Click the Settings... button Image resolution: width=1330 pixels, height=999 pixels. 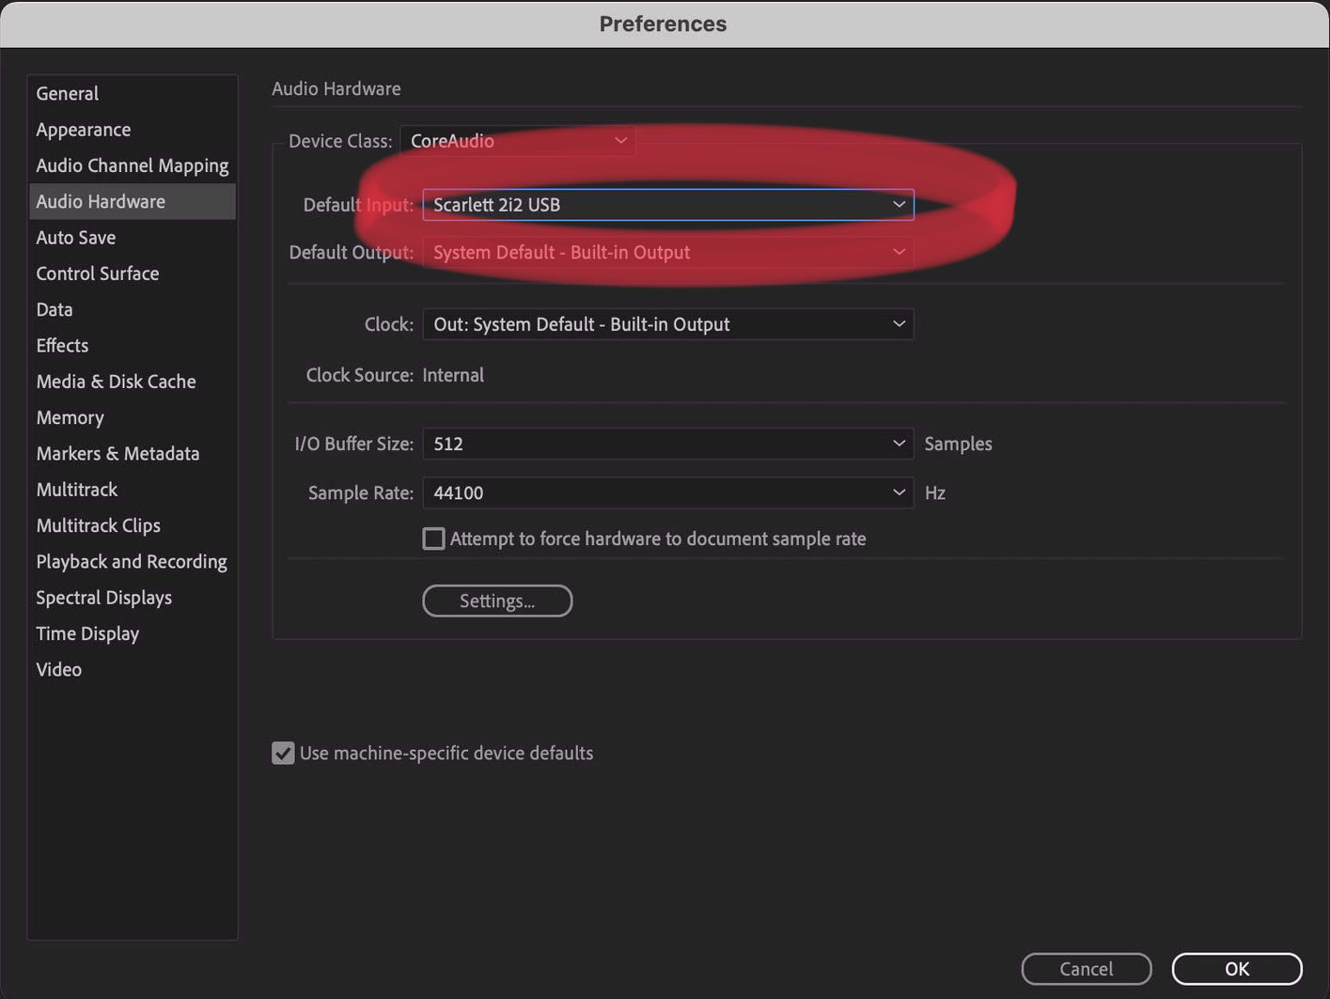497,601
